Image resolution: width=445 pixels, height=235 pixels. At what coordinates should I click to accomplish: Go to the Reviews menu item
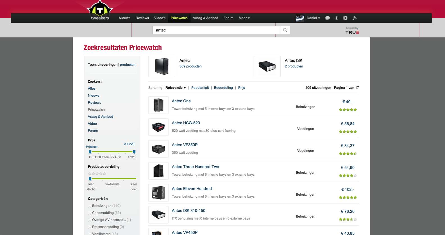[x=142, y=18]
